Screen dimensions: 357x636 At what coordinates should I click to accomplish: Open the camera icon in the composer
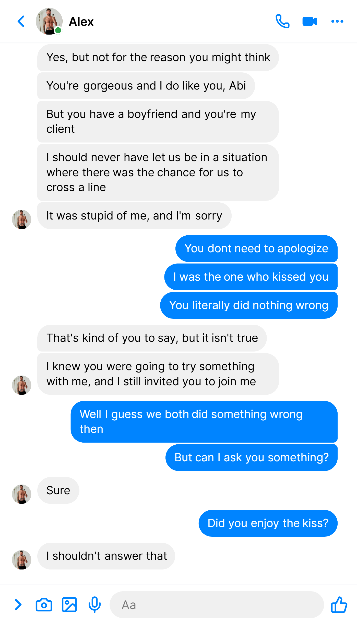tap(44, 605)
